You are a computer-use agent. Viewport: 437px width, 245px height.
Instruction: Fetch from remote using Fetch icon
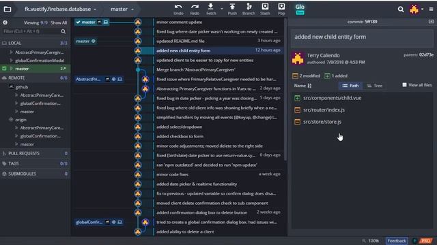pos(211,6)
